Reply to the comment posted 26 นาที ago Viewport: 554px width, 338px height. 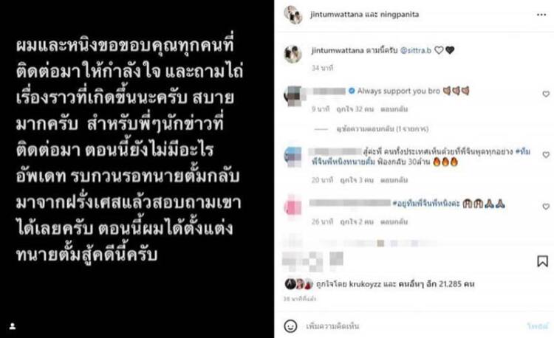(x=394, y=222)
